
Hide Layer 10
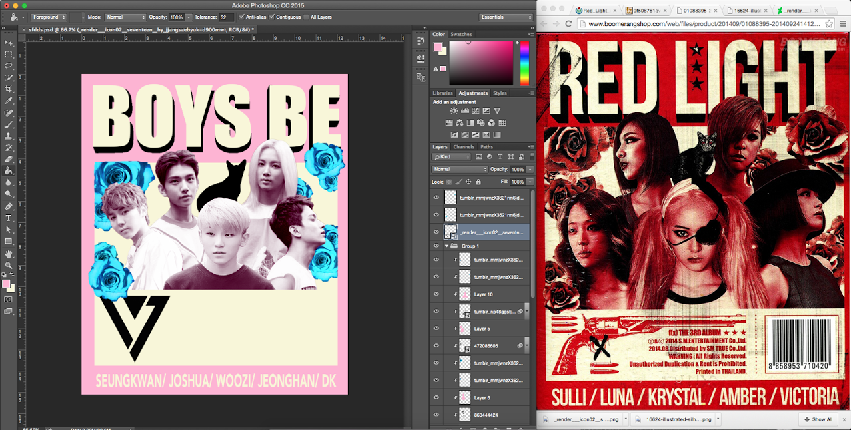tap(436, 294)
